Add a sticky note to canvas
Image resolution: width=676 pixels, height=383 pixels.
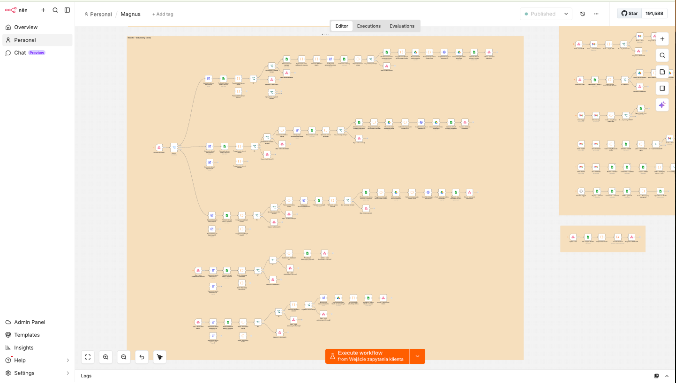point(662,72)
